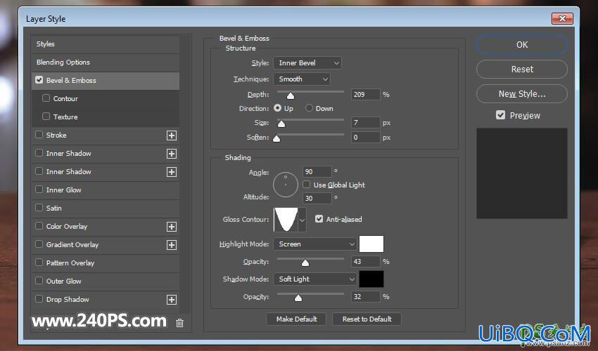The width and height of the screenshot is (598, 351).
Task: Click the Size value field showing 7
Action: click(365, 123)
